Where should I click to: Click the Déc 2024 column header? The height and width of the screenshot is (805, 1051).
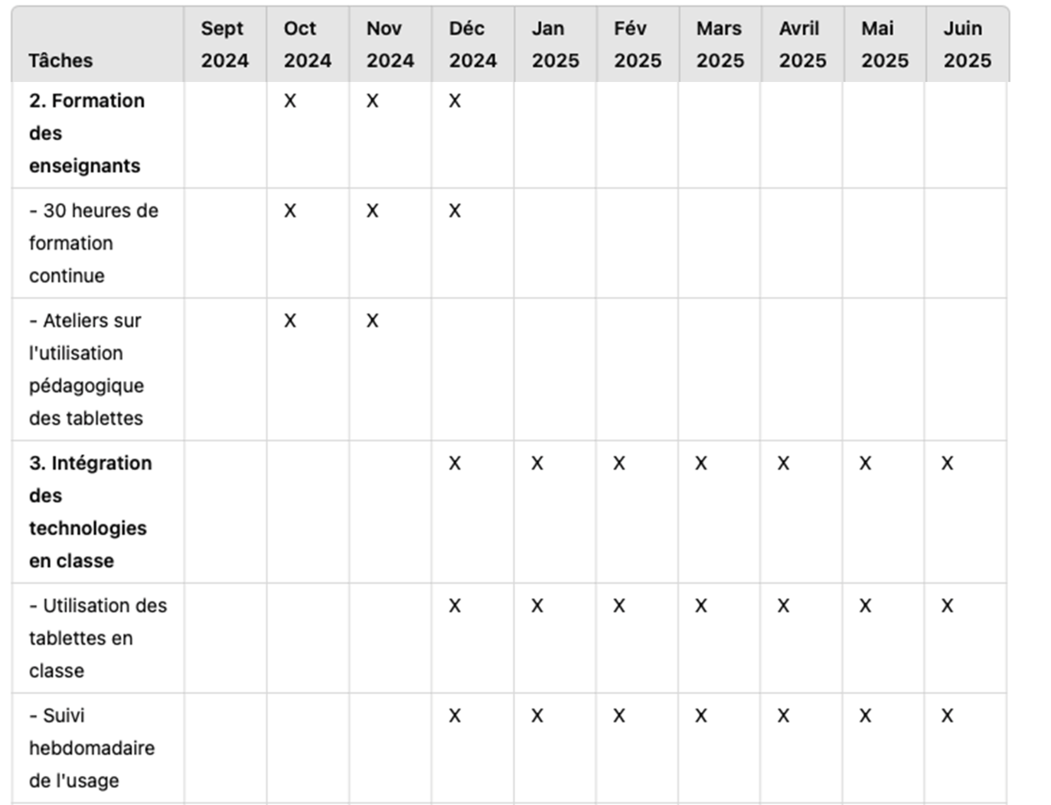pos(473,44)
